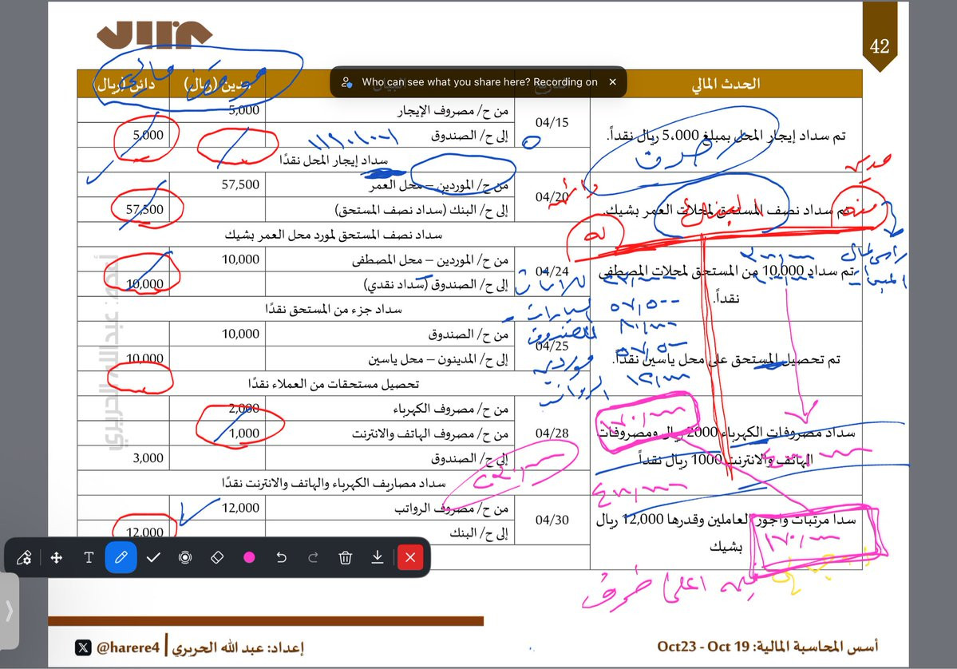Click the 3,000 credit amount cell
Image resolution: width=957 pixels, height=669 pixels.
click(124, 457)
